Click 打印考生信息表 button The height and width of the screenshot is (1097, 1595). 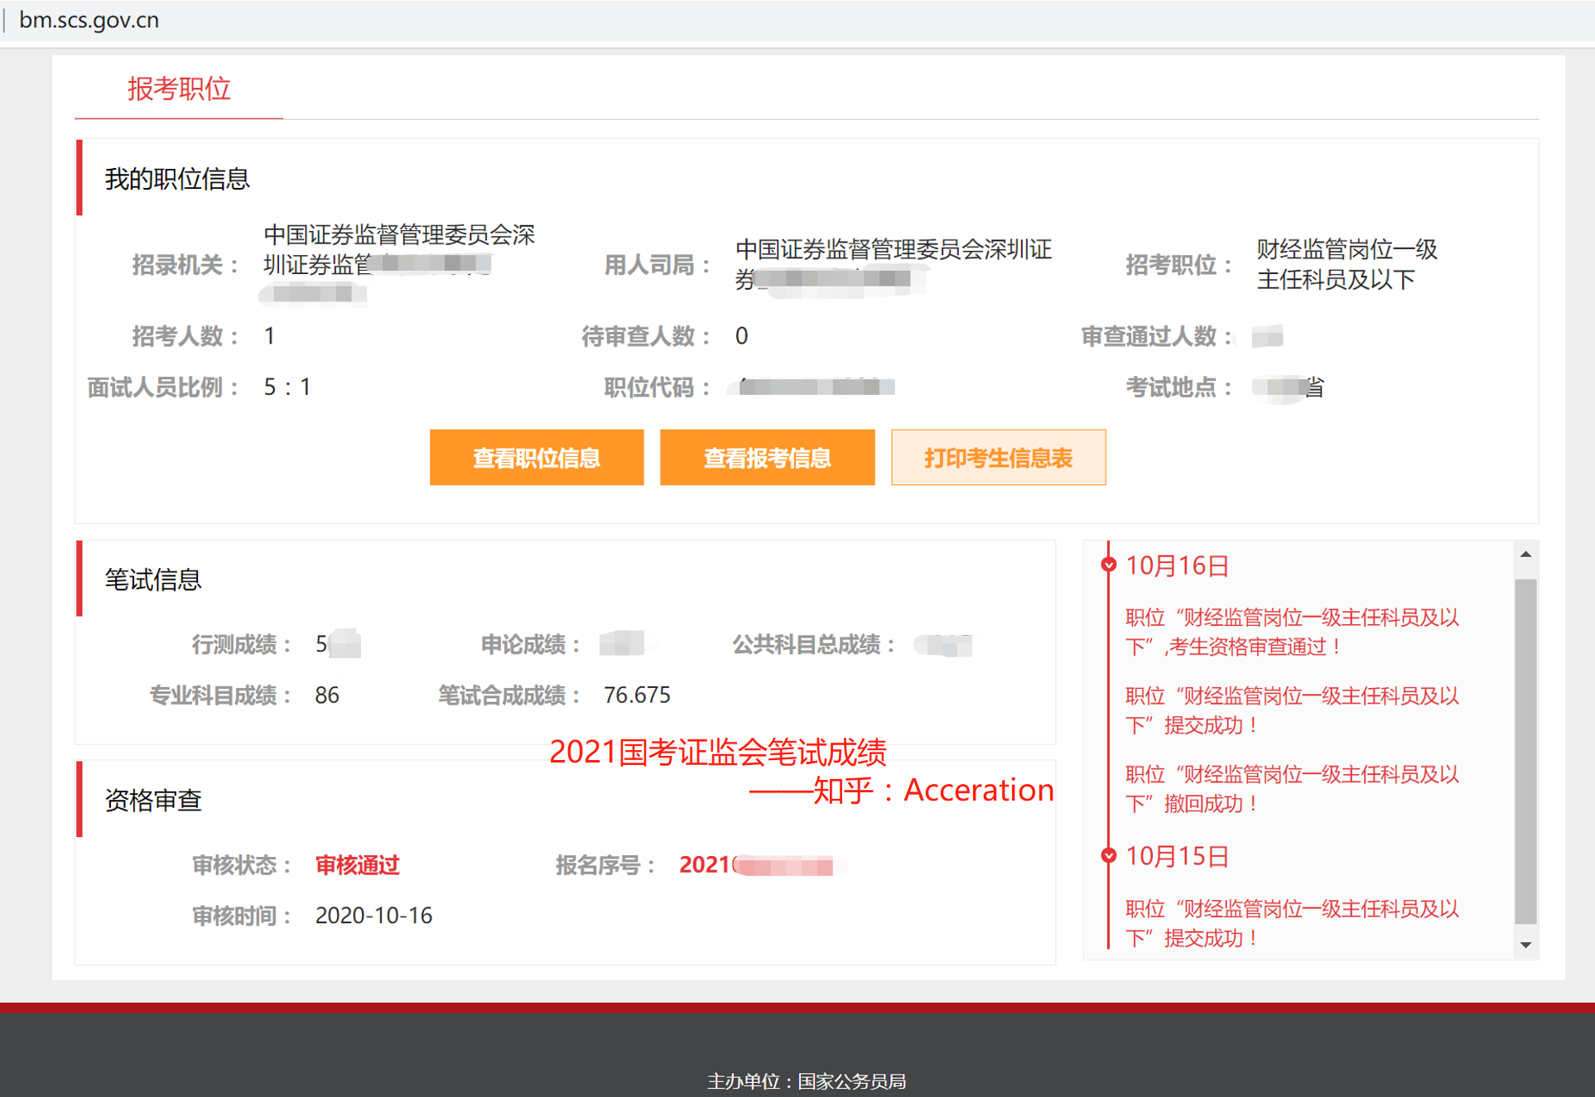(x=998, y=458)
